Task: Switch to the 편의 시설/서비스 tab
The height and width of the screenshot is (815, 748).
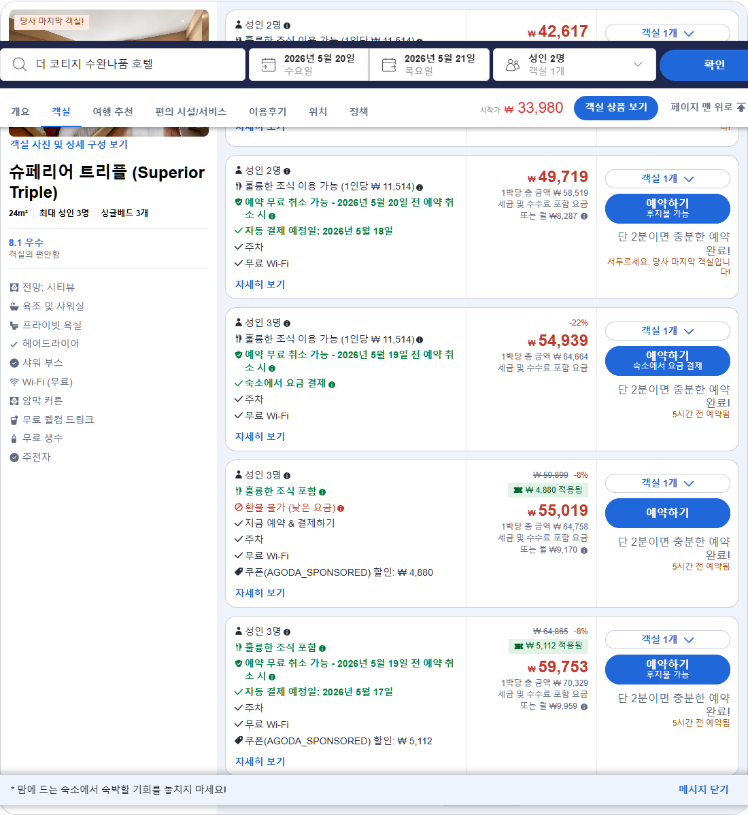Action: [x=191, y=111]
